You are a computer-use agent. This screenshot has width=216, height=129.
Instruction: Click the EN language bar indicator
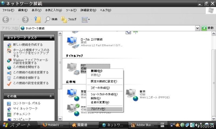pos(162,125)
